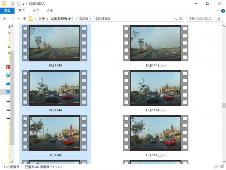Expand the ribbon with the chevron
Screen dimensions: 226x170
click(x=217, y=11)
